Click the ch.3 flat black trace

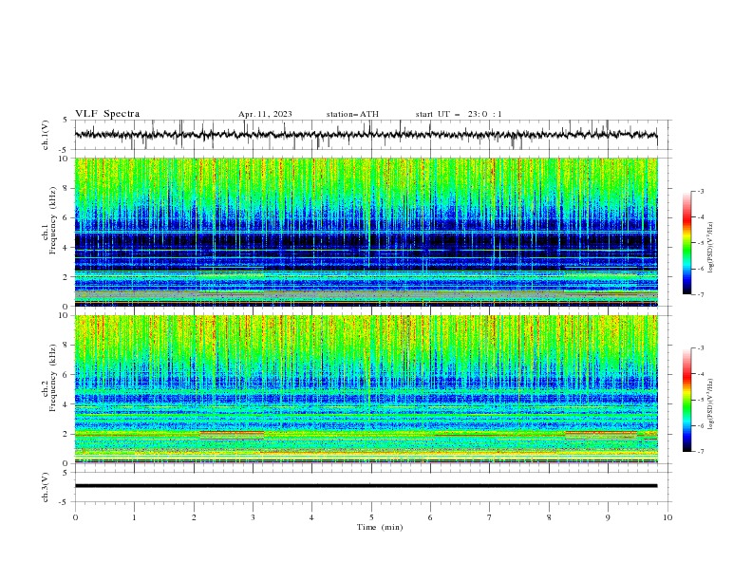[366, 486]
